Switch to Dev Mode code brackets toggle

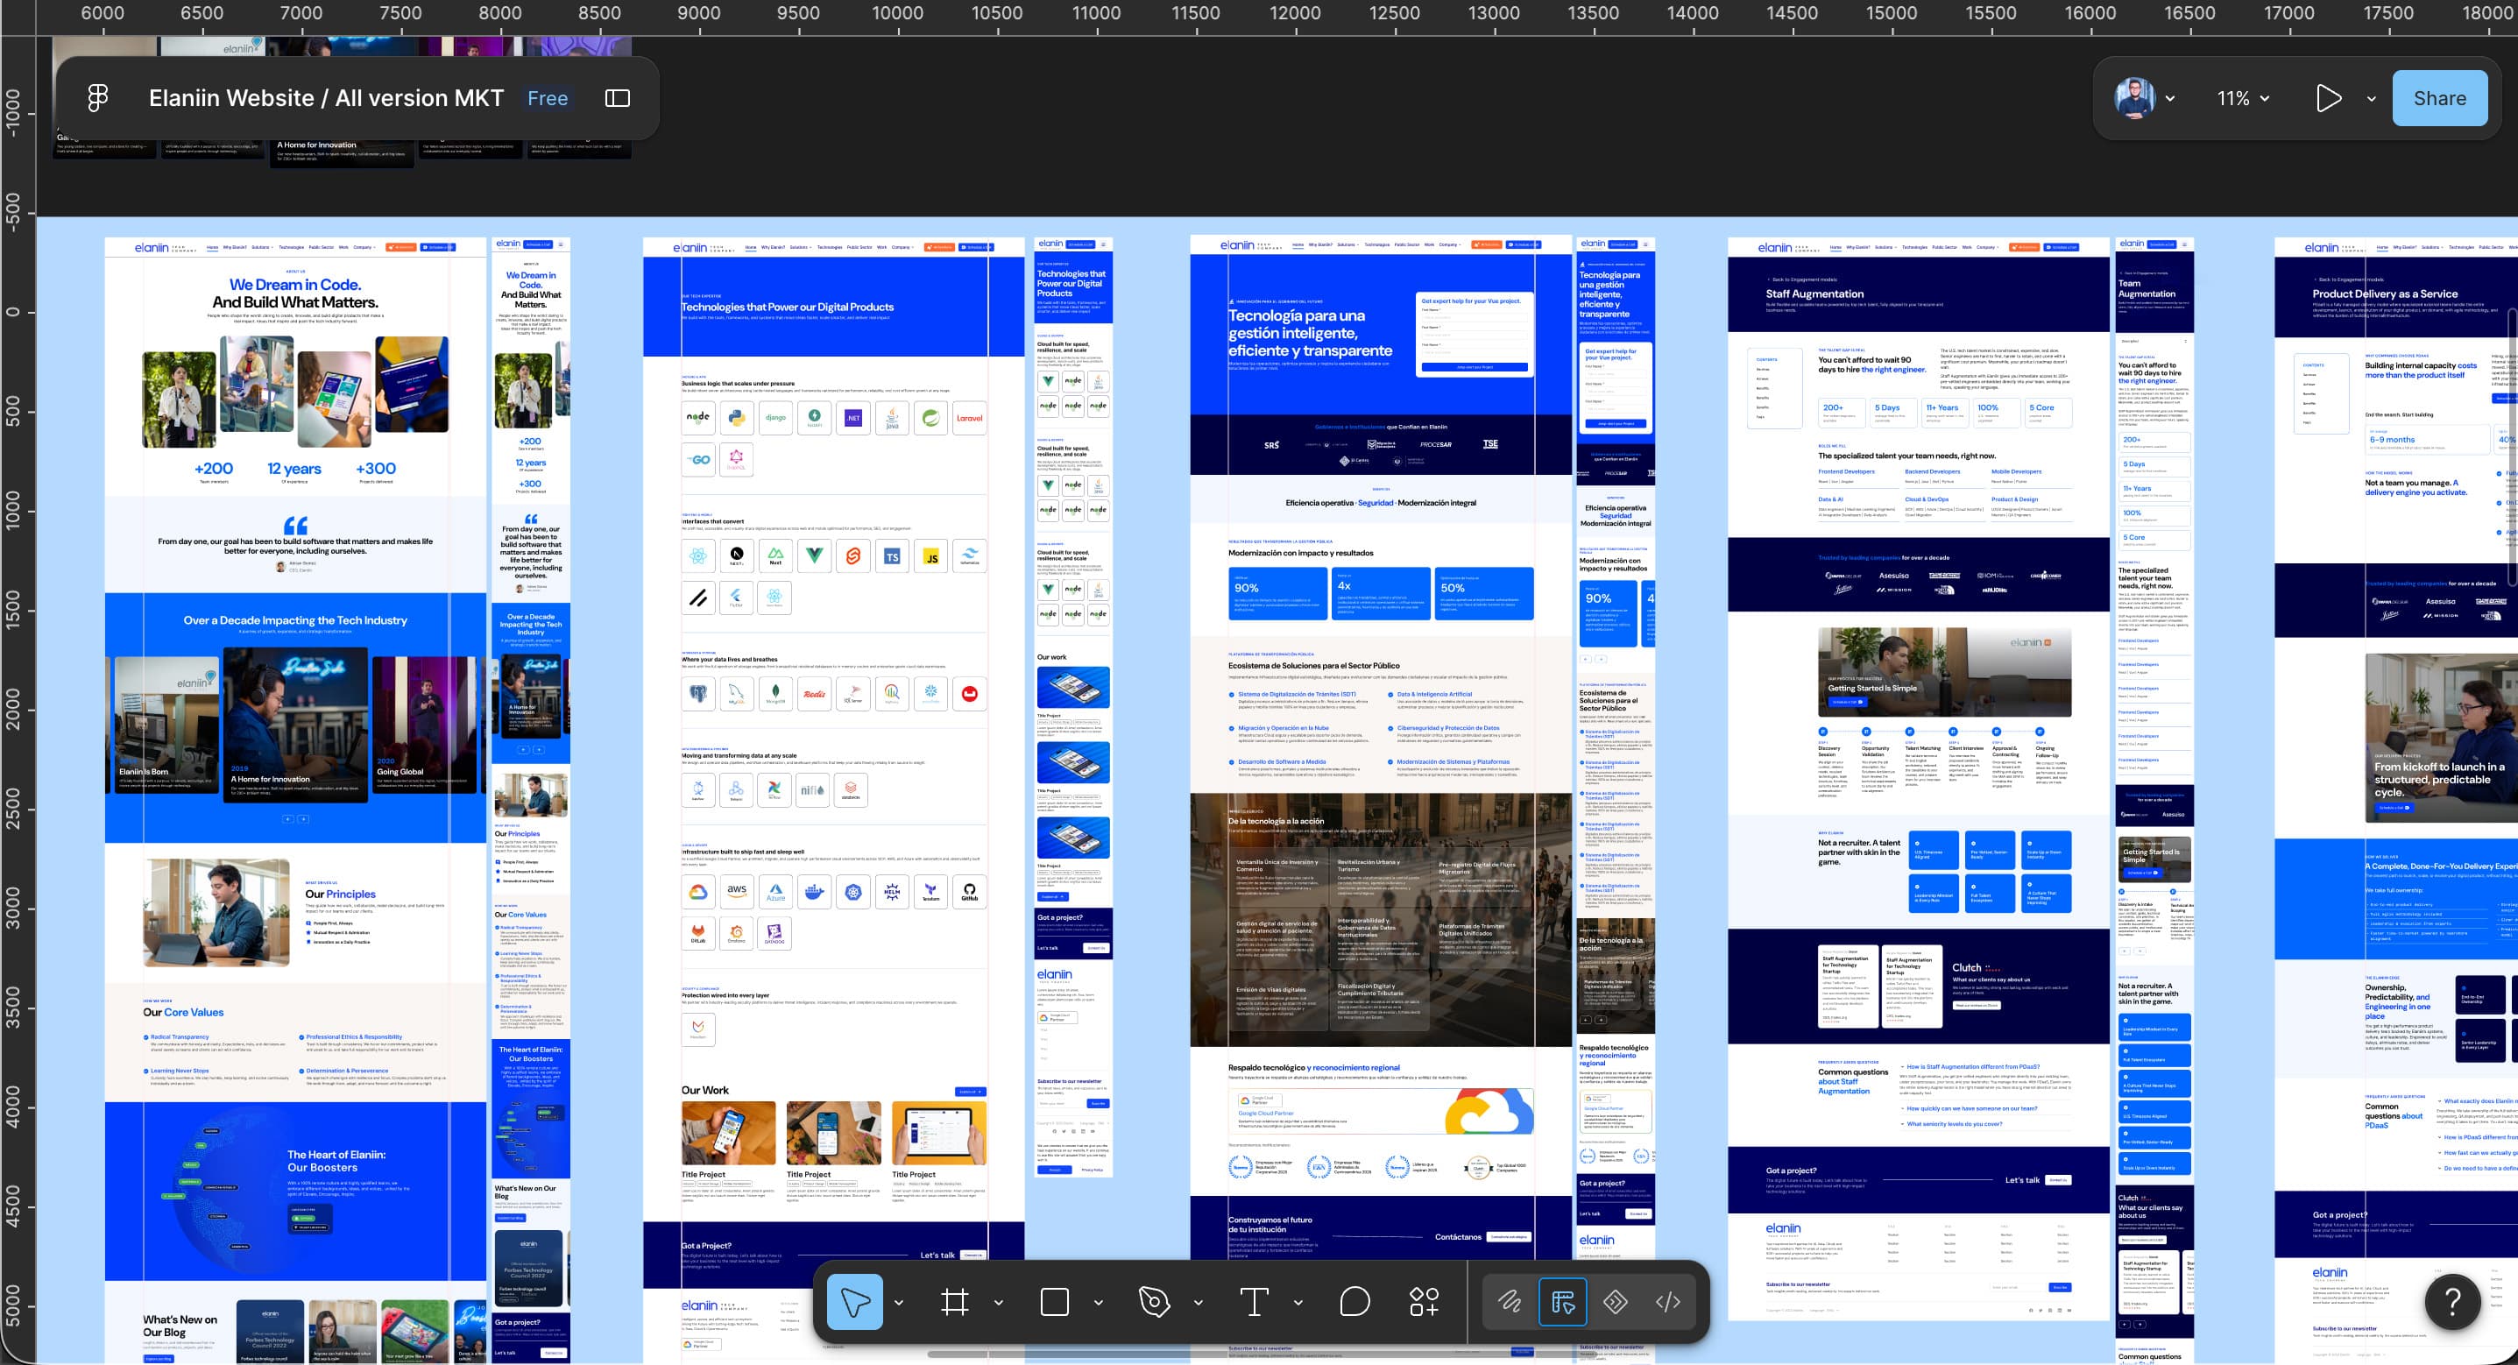[1668, 1301]
